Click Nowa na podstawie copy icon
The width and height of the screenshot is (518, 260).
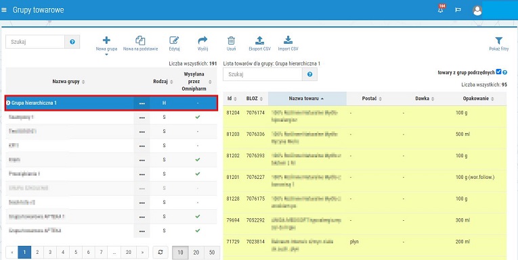pyautogui.click(x=140, y=41)
